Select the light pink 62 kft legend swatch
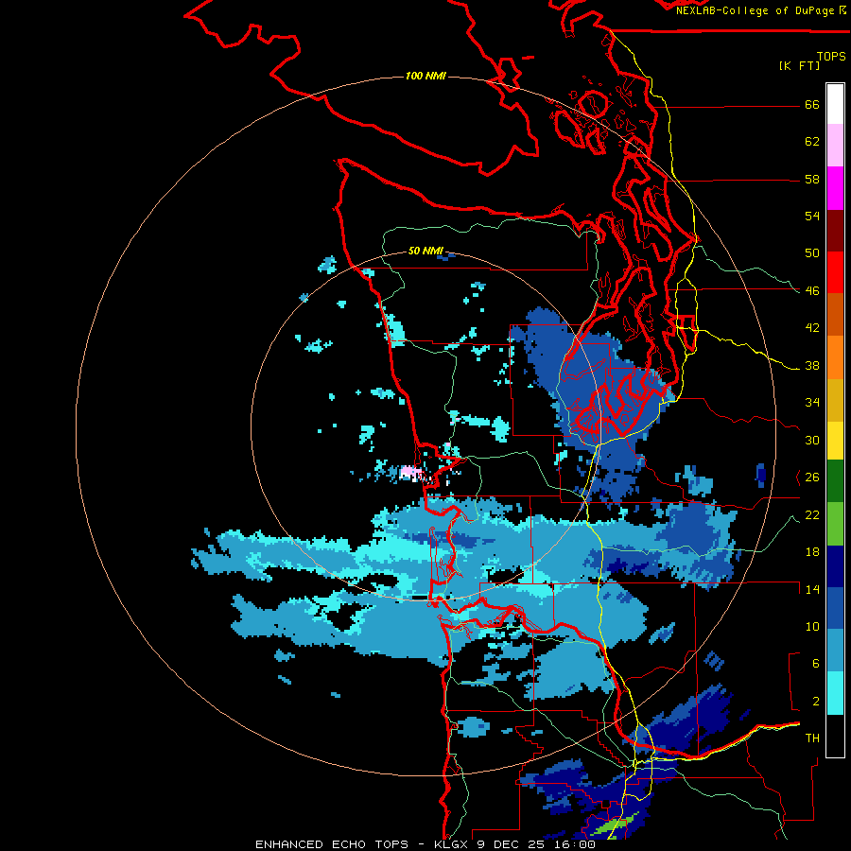The width and height of the screenshot is (851, 851). coord(835,145)
